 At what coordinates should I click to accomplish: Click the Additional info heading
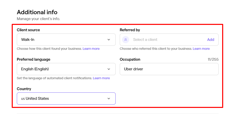37,12
